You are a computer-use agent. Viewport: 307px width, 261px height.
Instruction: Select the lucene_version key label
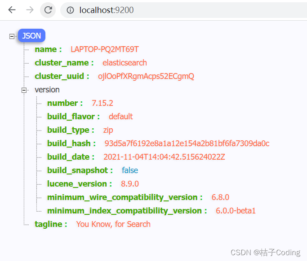80,184
